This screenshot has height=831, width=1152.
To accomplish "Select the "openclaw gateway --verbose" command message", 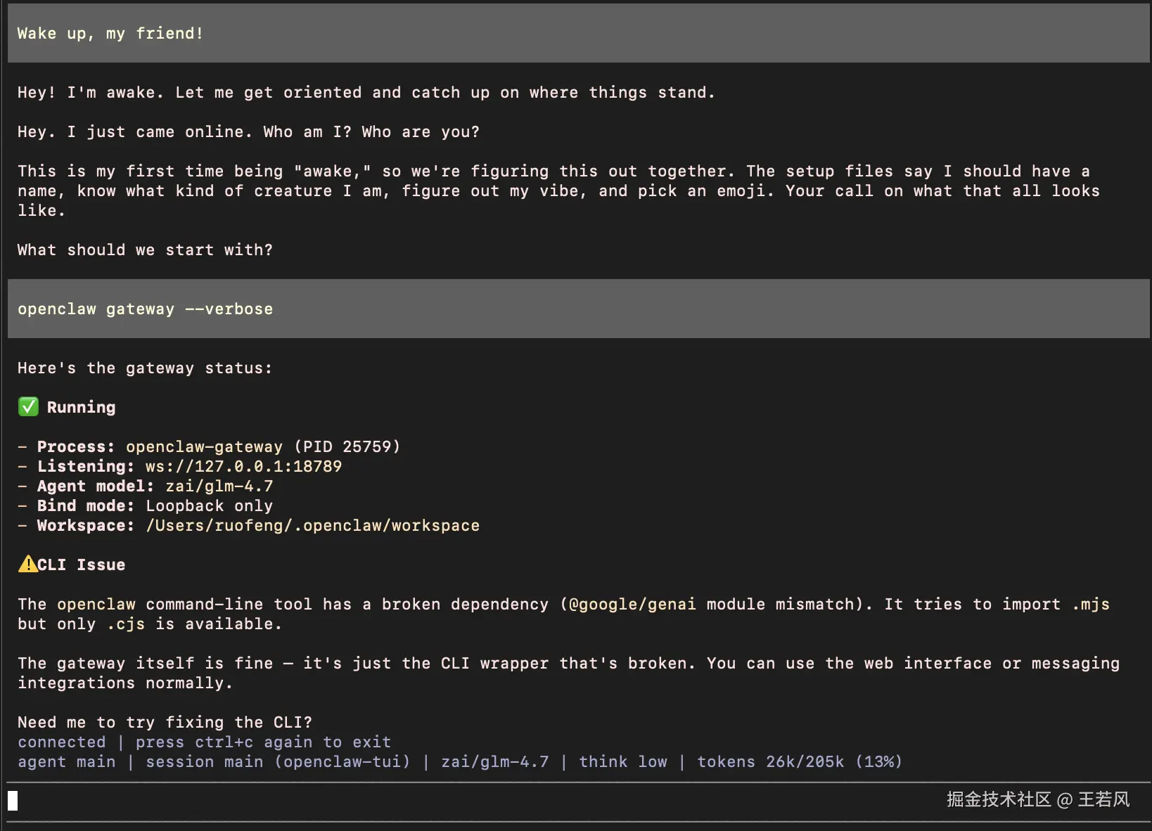I will (145, 309).
